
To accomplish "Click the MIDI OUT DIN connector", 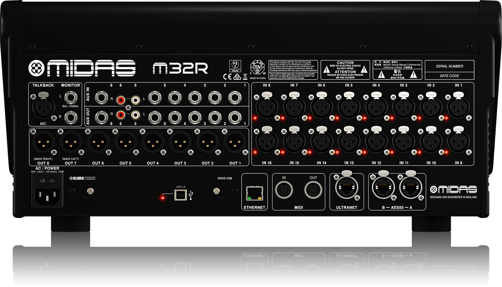I will coord(313,190).
